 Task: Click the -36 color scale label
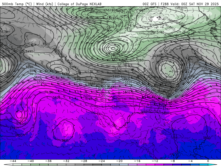tap(49, 161)
